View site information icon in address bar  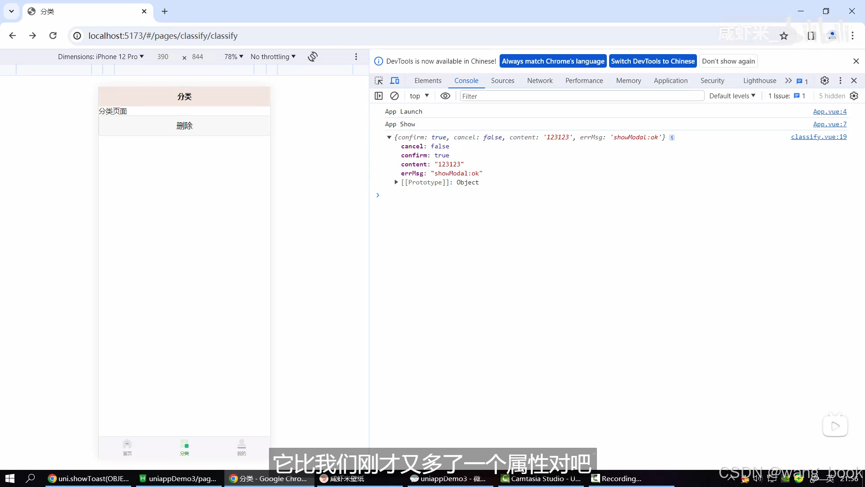(x=77, y=36)
